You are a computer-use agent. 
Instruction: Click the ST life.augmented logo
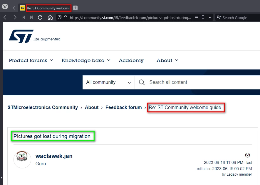[x=34, y=36]
